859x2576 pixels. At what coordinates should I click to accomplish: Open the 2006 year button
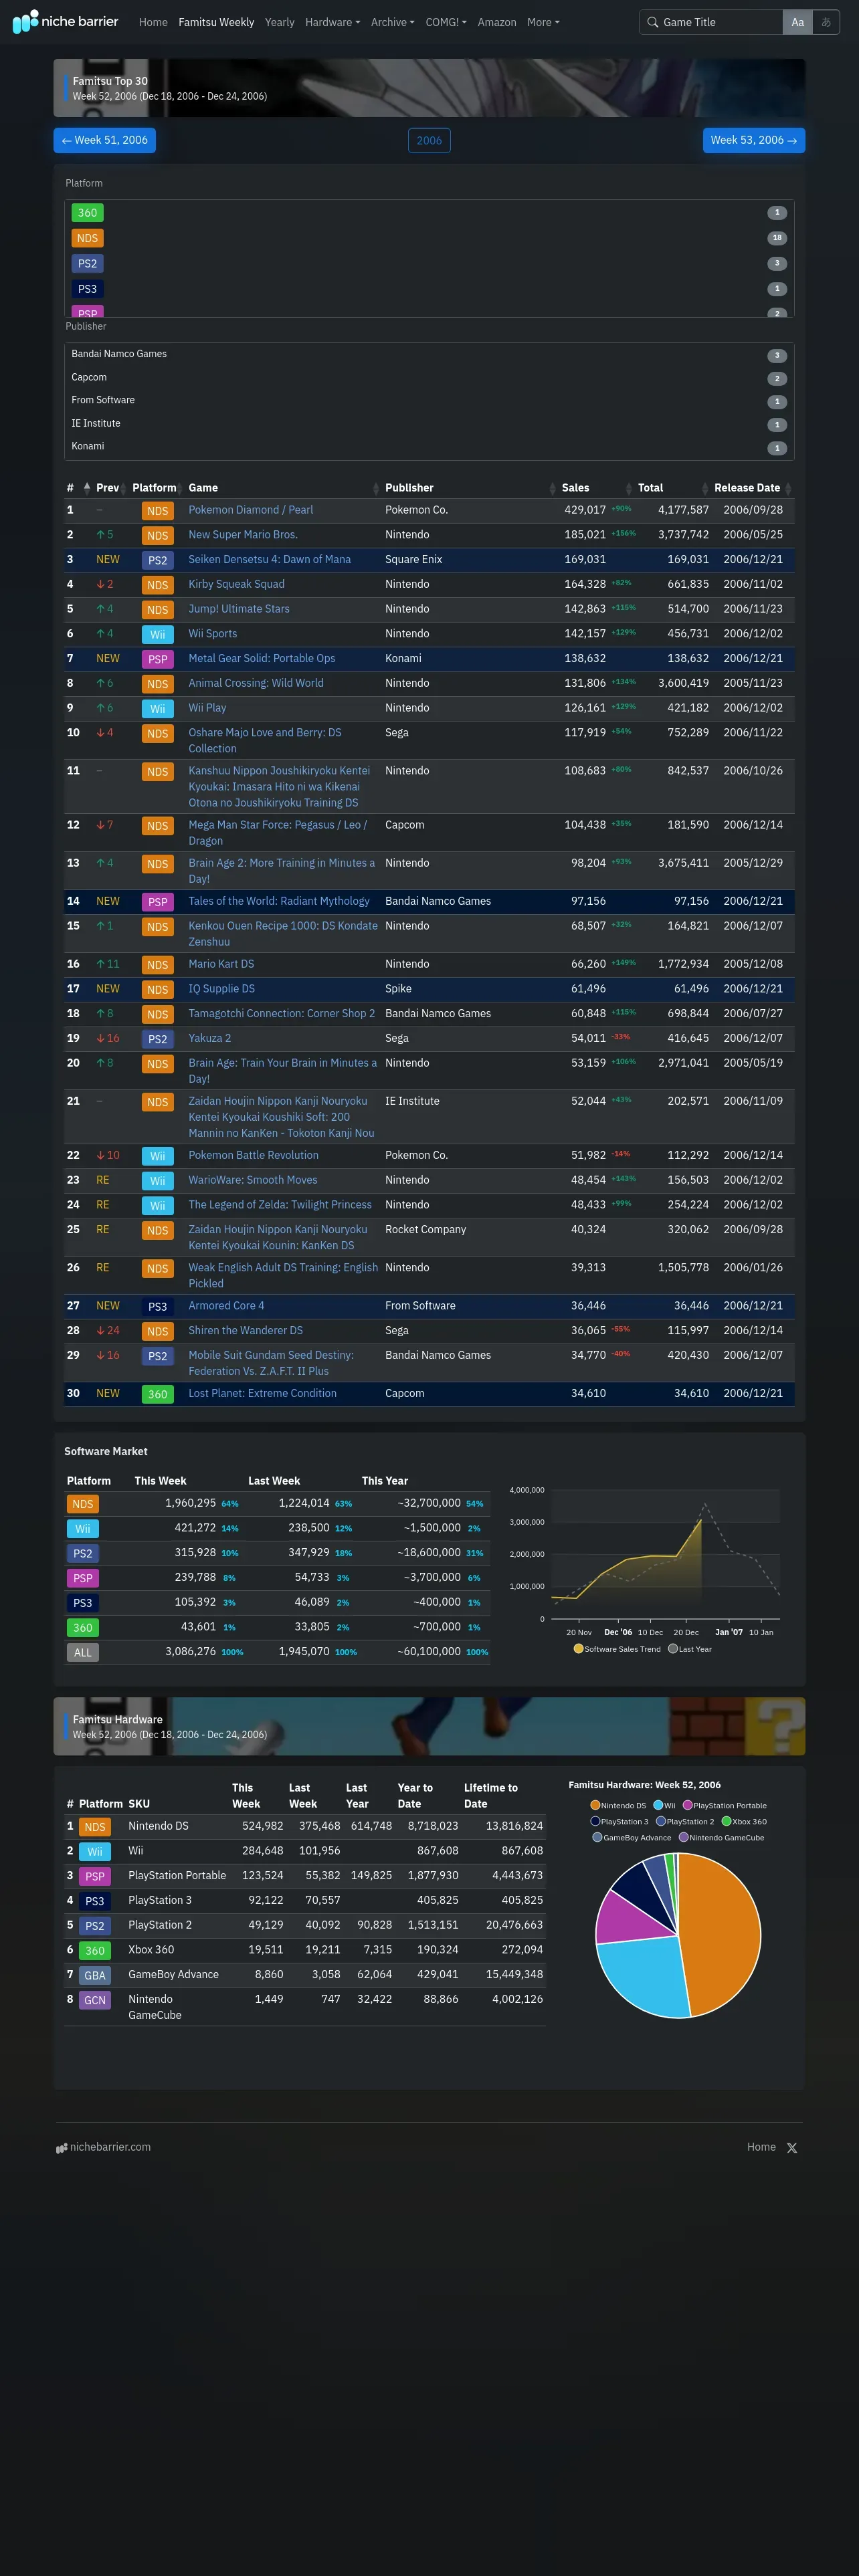429,141
